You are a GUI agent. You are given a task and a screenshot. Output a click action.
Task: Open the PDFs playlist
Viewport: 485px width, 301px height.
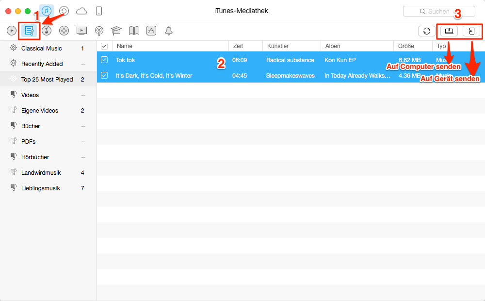click(x=48, y=141)
